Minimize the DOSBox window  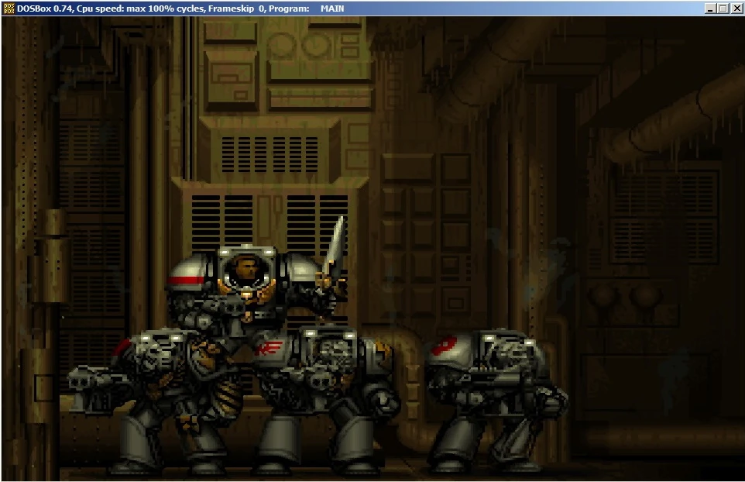click(710, 9)
